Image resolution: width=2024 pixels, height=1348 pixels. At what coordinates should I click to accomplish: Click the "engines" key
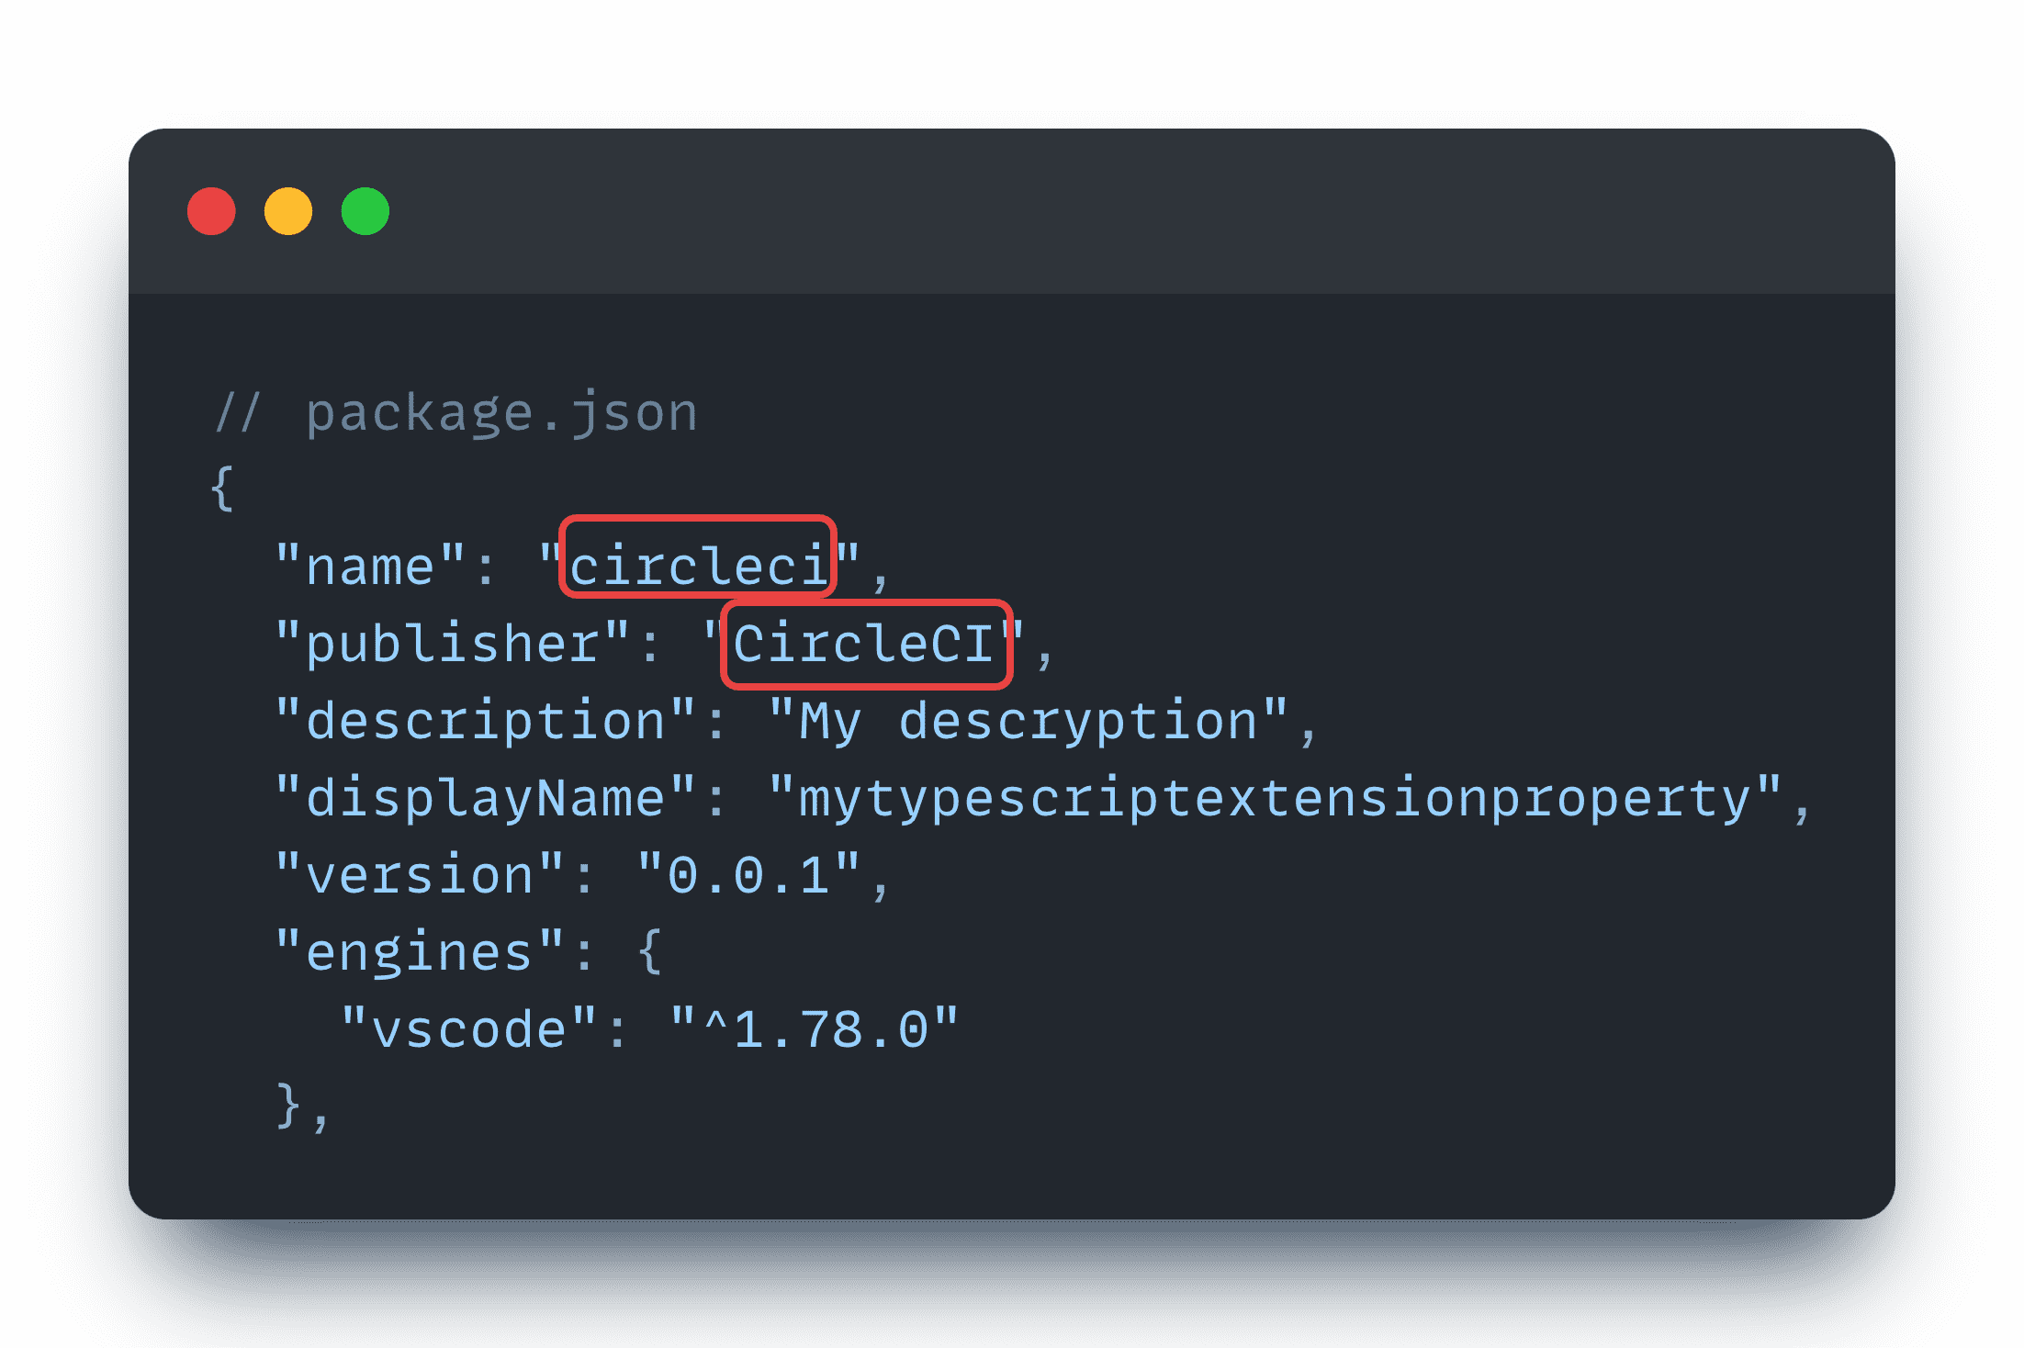420,952
